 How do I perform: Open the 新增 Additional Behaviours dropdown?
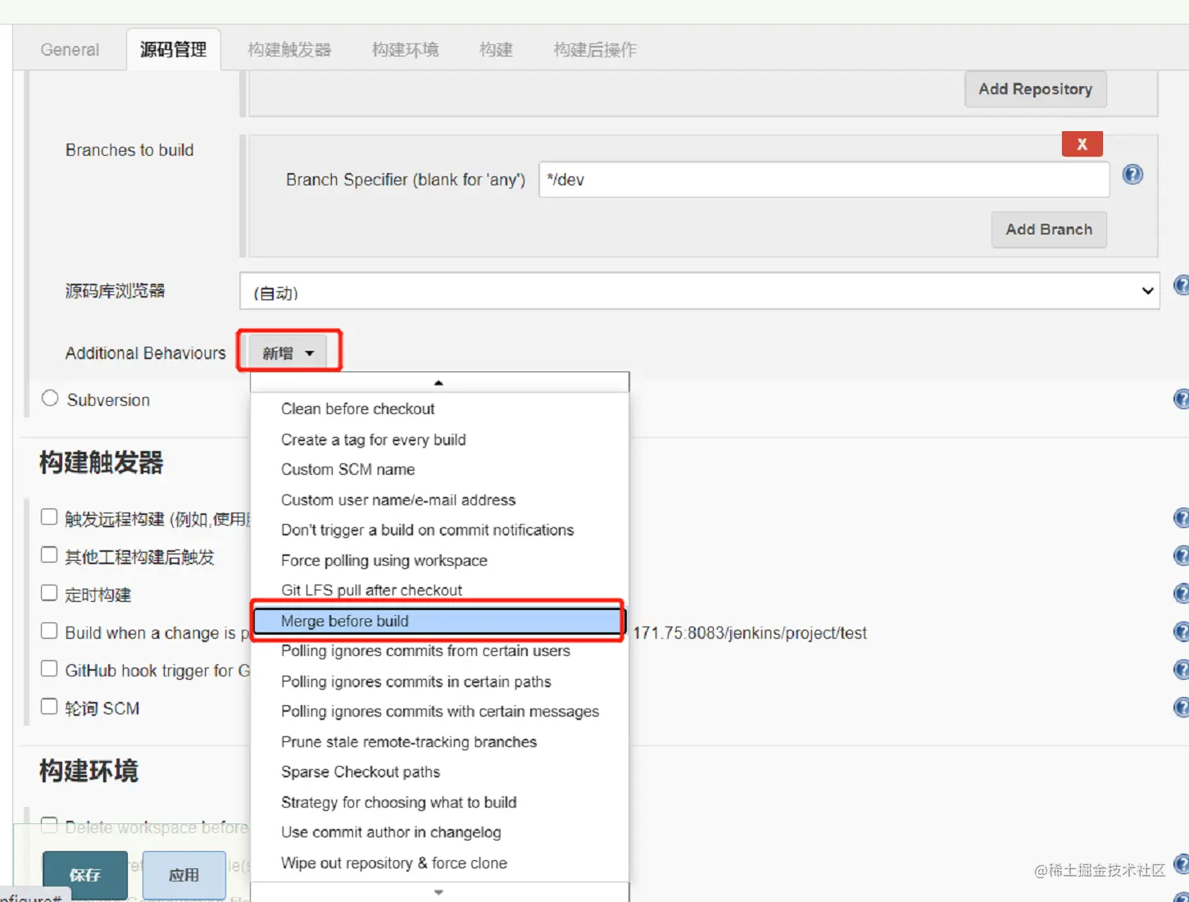click(288, 353)
